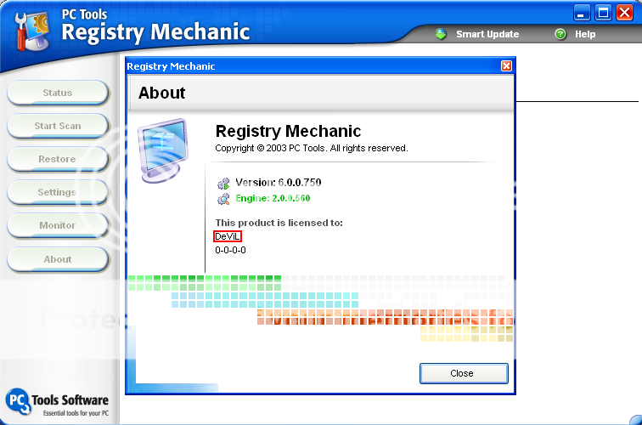Select About in the sidebar
This screenshot has width=642, height=425.
(58, 259)
